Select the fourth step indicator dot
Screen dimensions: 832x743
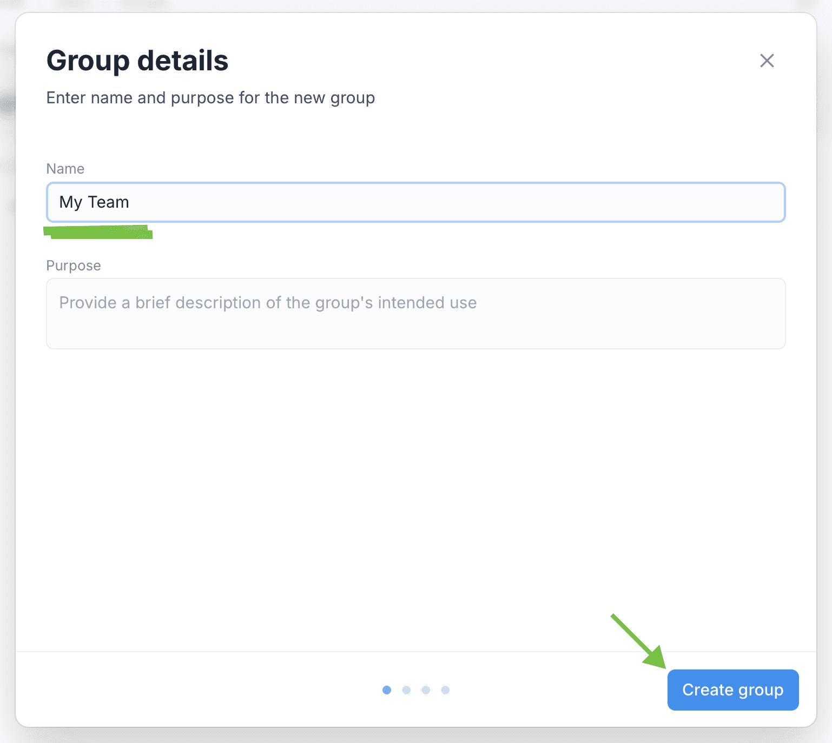(x=445, y=690)
